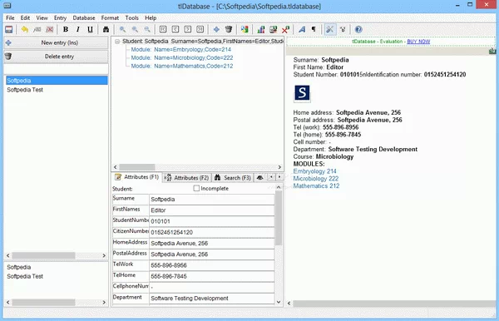
Task: Toggle underline formatting with the U icon
Action: click(91, 30)
